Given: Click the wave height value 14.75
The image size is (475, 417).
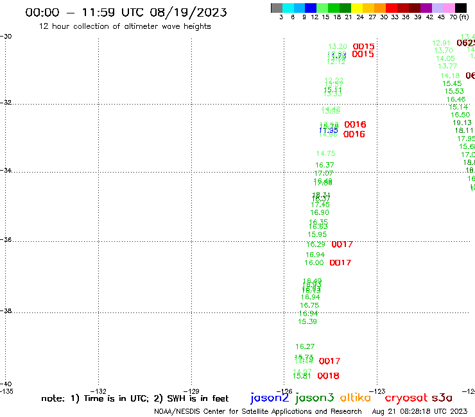Looking at the screenshot, I should click(x=325, y=153).
